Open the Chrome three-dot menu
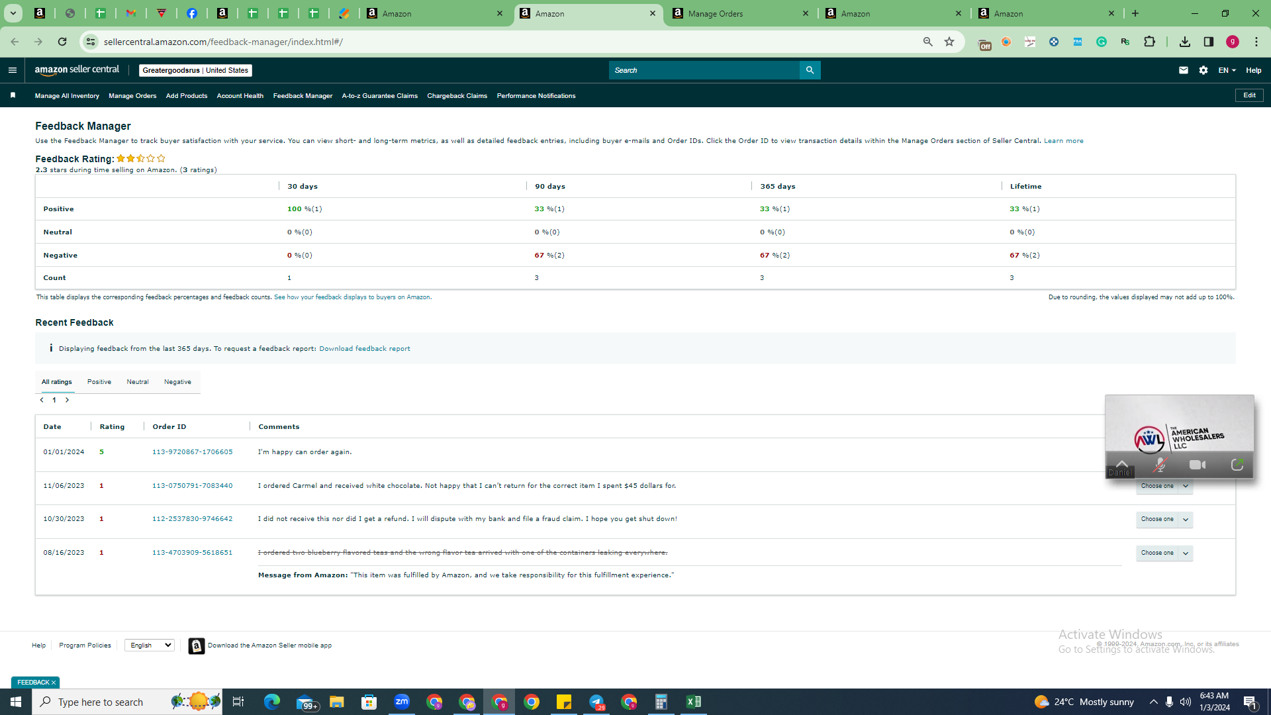This screenshot has height=715, width=1271. (1256, 42)
